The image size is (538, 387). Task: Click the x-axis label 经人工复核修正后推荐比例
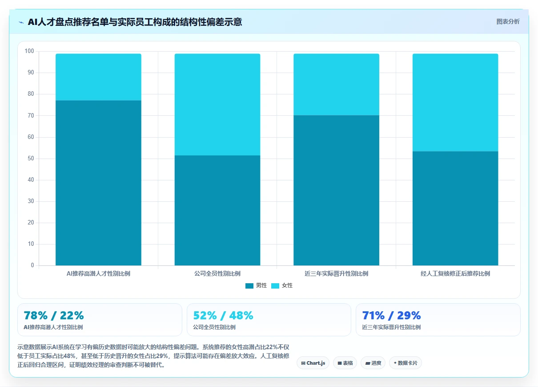coord(455,273)
